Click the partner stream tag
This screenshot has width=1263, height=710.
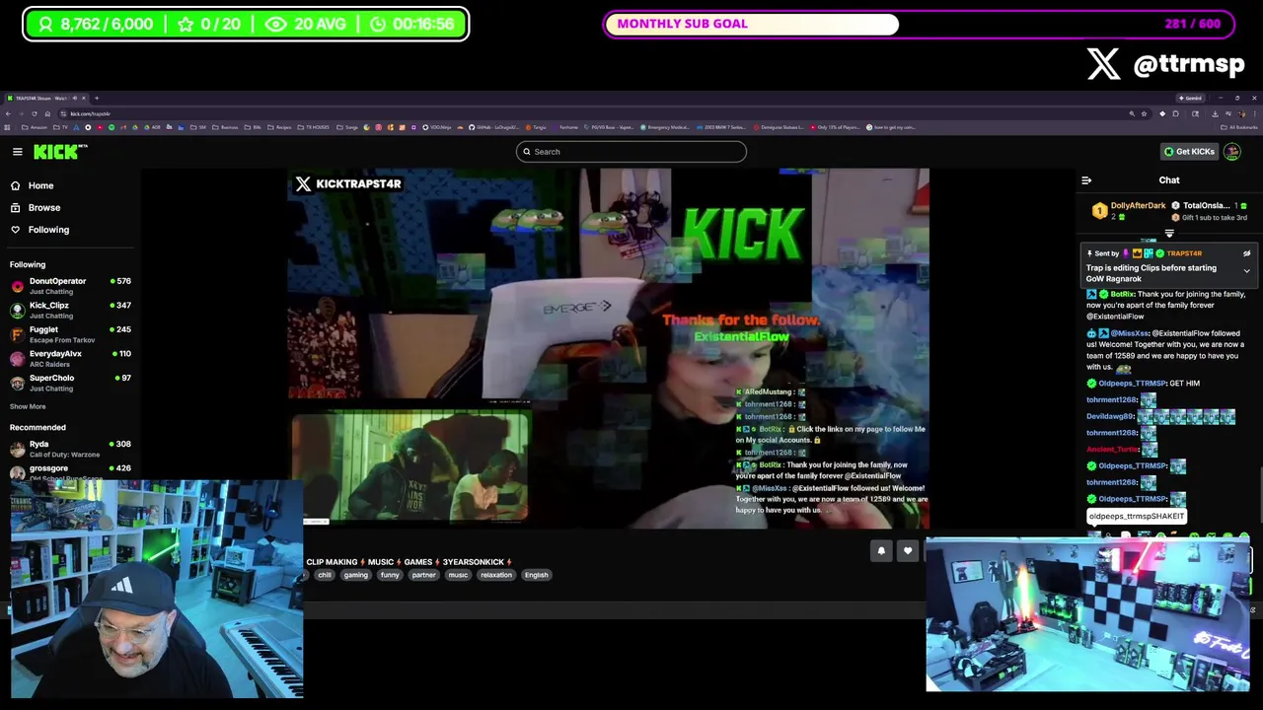point(423,575)
